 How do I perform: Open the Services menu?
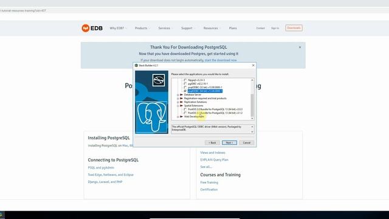(165, 28)
